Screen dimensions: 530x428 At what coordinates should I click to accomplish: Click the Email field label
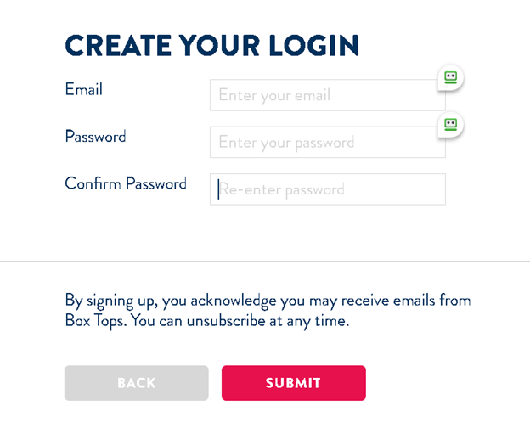tap(84, 89)
